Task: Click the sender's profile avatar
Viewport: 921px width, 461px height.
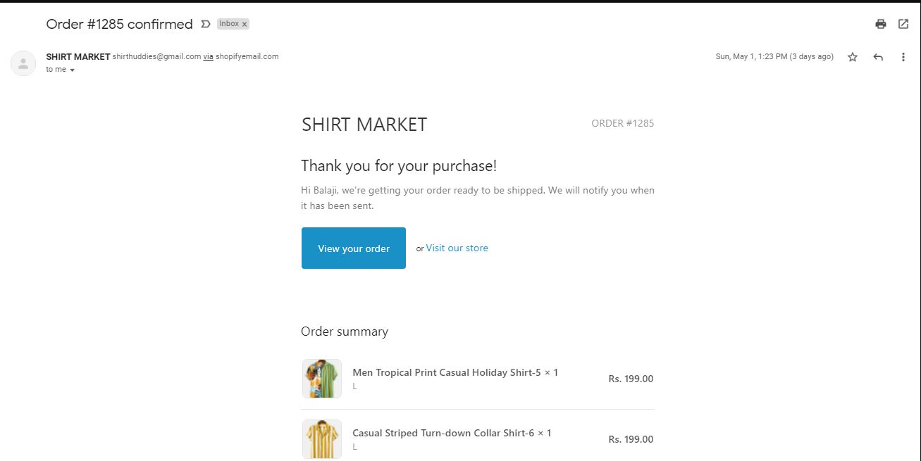Action: pos(23,63)
